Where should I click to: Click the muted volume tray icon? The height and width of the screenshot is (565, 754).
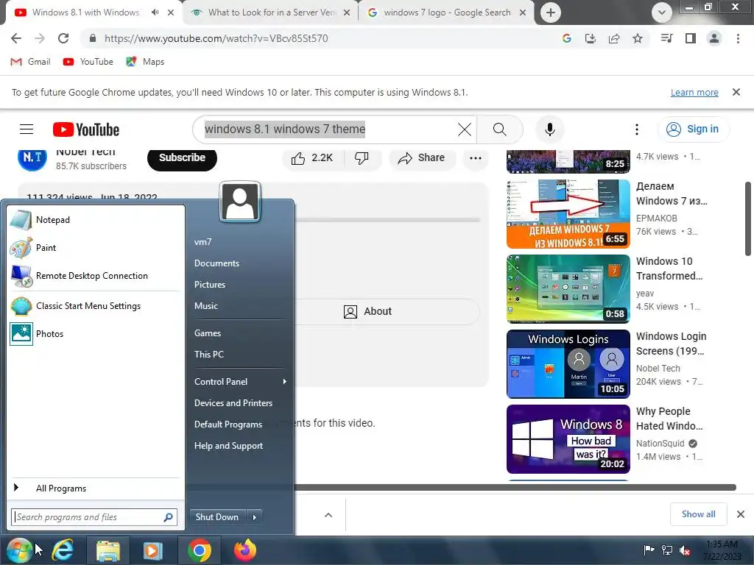click(685, 550)
